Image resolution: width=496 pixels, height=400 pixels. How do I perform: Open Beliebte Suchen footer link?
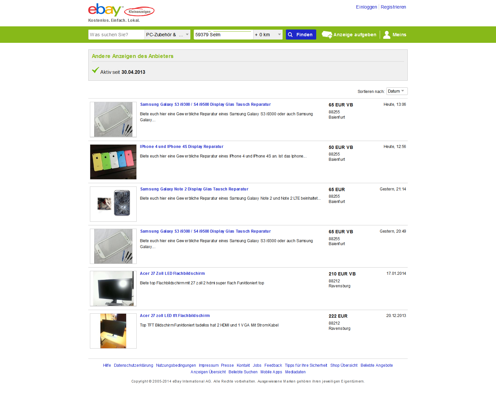coord(243,372)
